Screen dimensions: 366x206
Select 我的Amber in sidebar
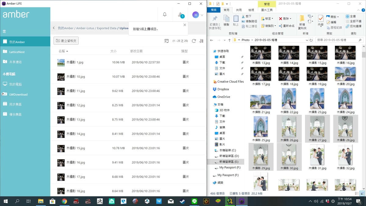point(25,42)
